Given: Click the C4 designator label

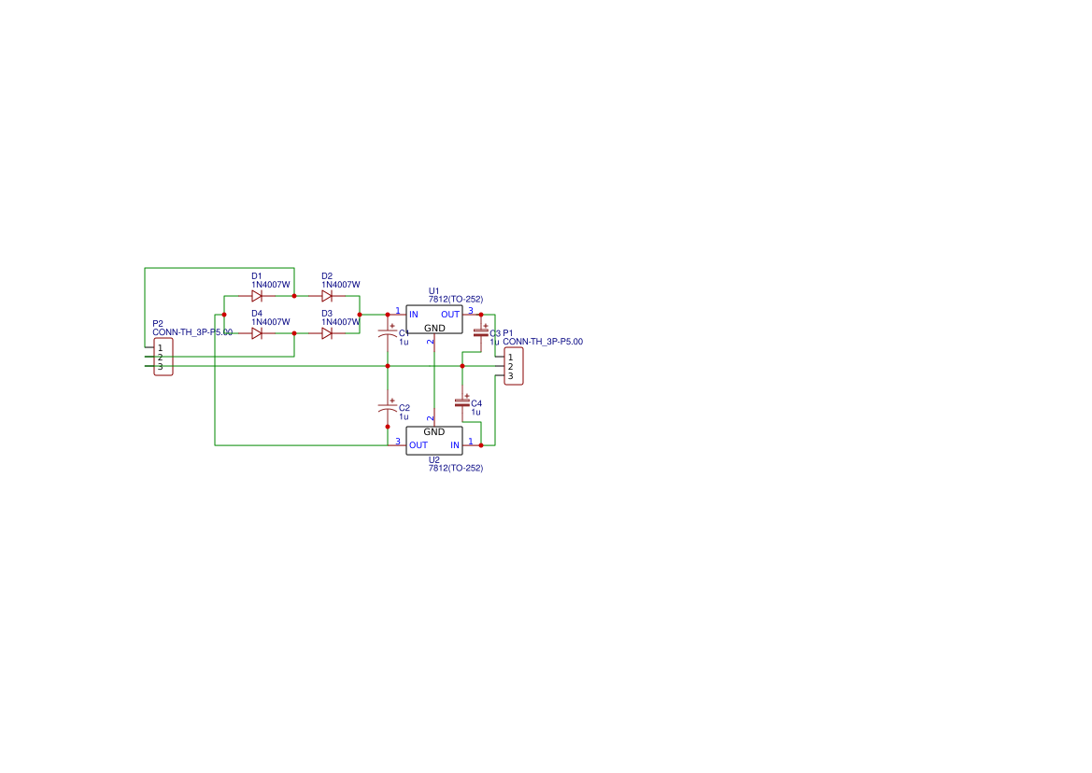Looking at the screenshot, I should pos(476,403).
